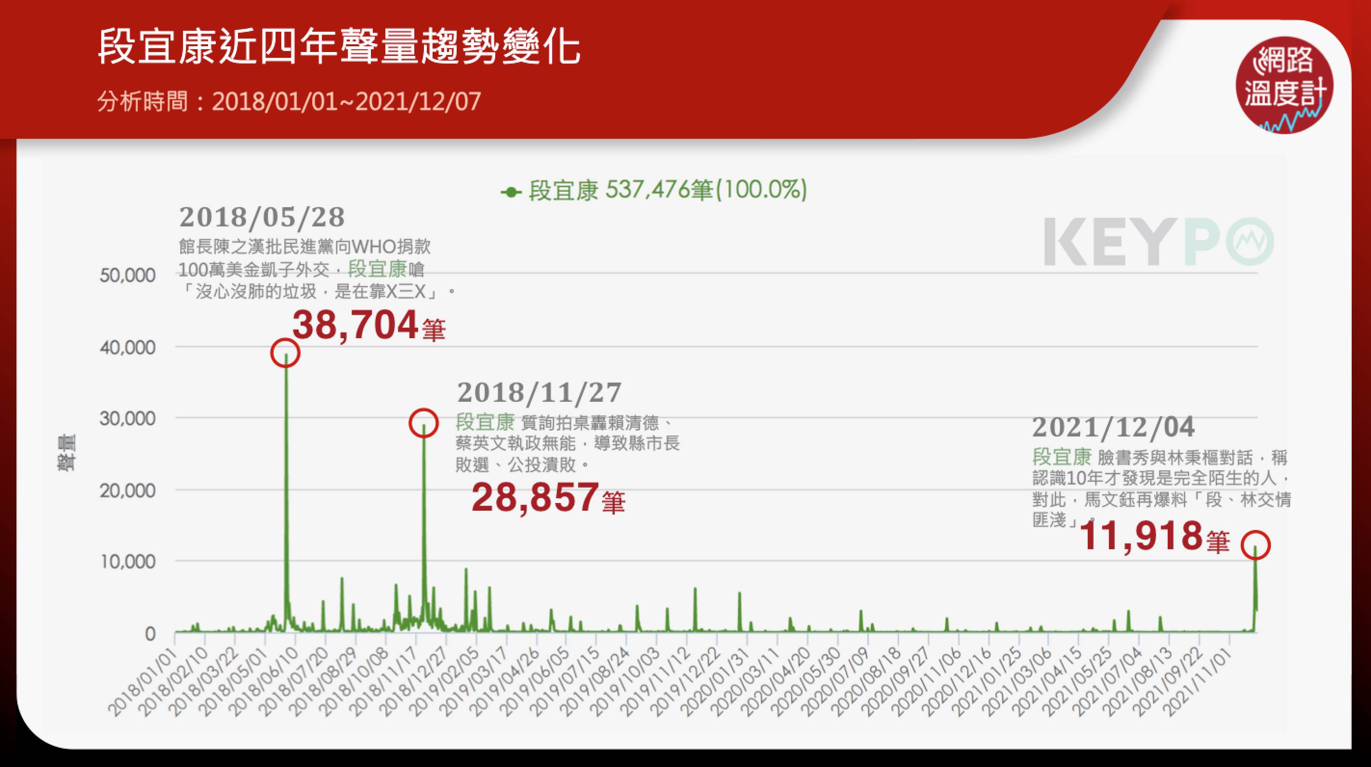Click the 網路溫度計 round logo
1371x767 pixels.
tap(1284, 85)
